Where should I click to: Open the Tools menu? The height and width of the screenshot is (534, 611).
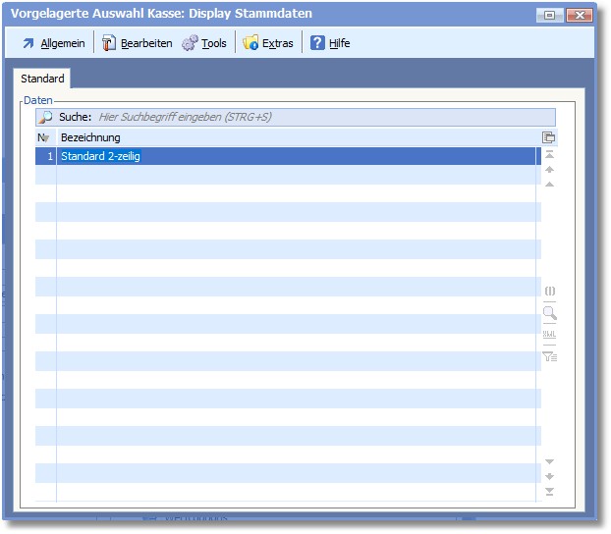[x=204, y=43]
